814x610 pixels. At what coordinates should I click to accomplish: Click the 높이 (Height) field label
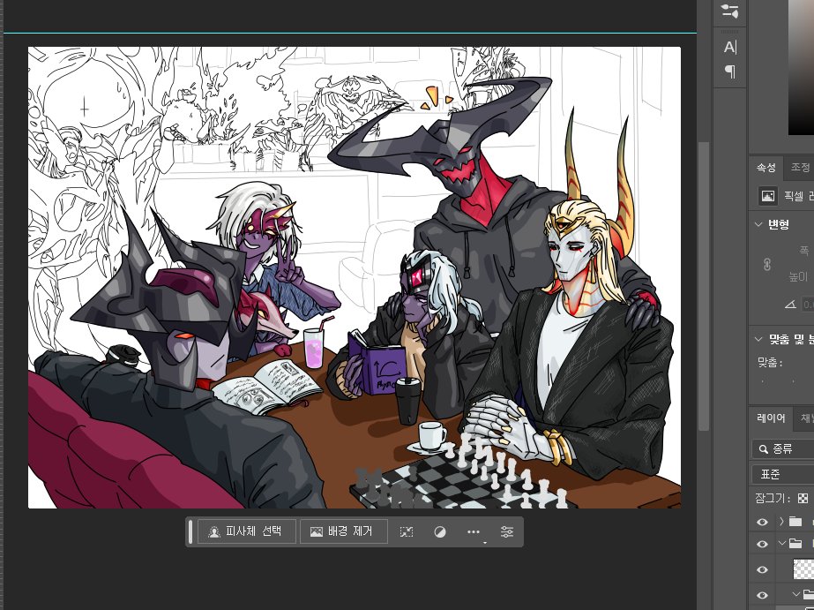tap(798, 277)
